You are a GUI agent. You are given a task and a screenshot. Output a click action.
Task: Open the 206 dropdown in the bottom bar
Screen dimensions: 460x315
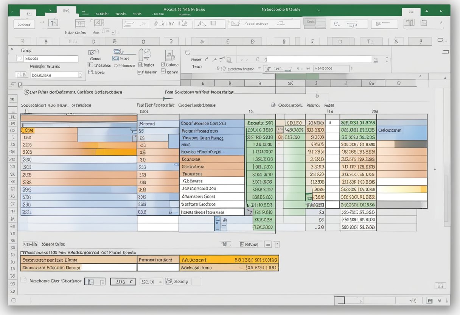[x=132, y=281]
